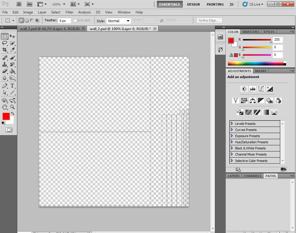Screen dimensions: 296x233
Task: Open the Layer menu
Action: 42,12
